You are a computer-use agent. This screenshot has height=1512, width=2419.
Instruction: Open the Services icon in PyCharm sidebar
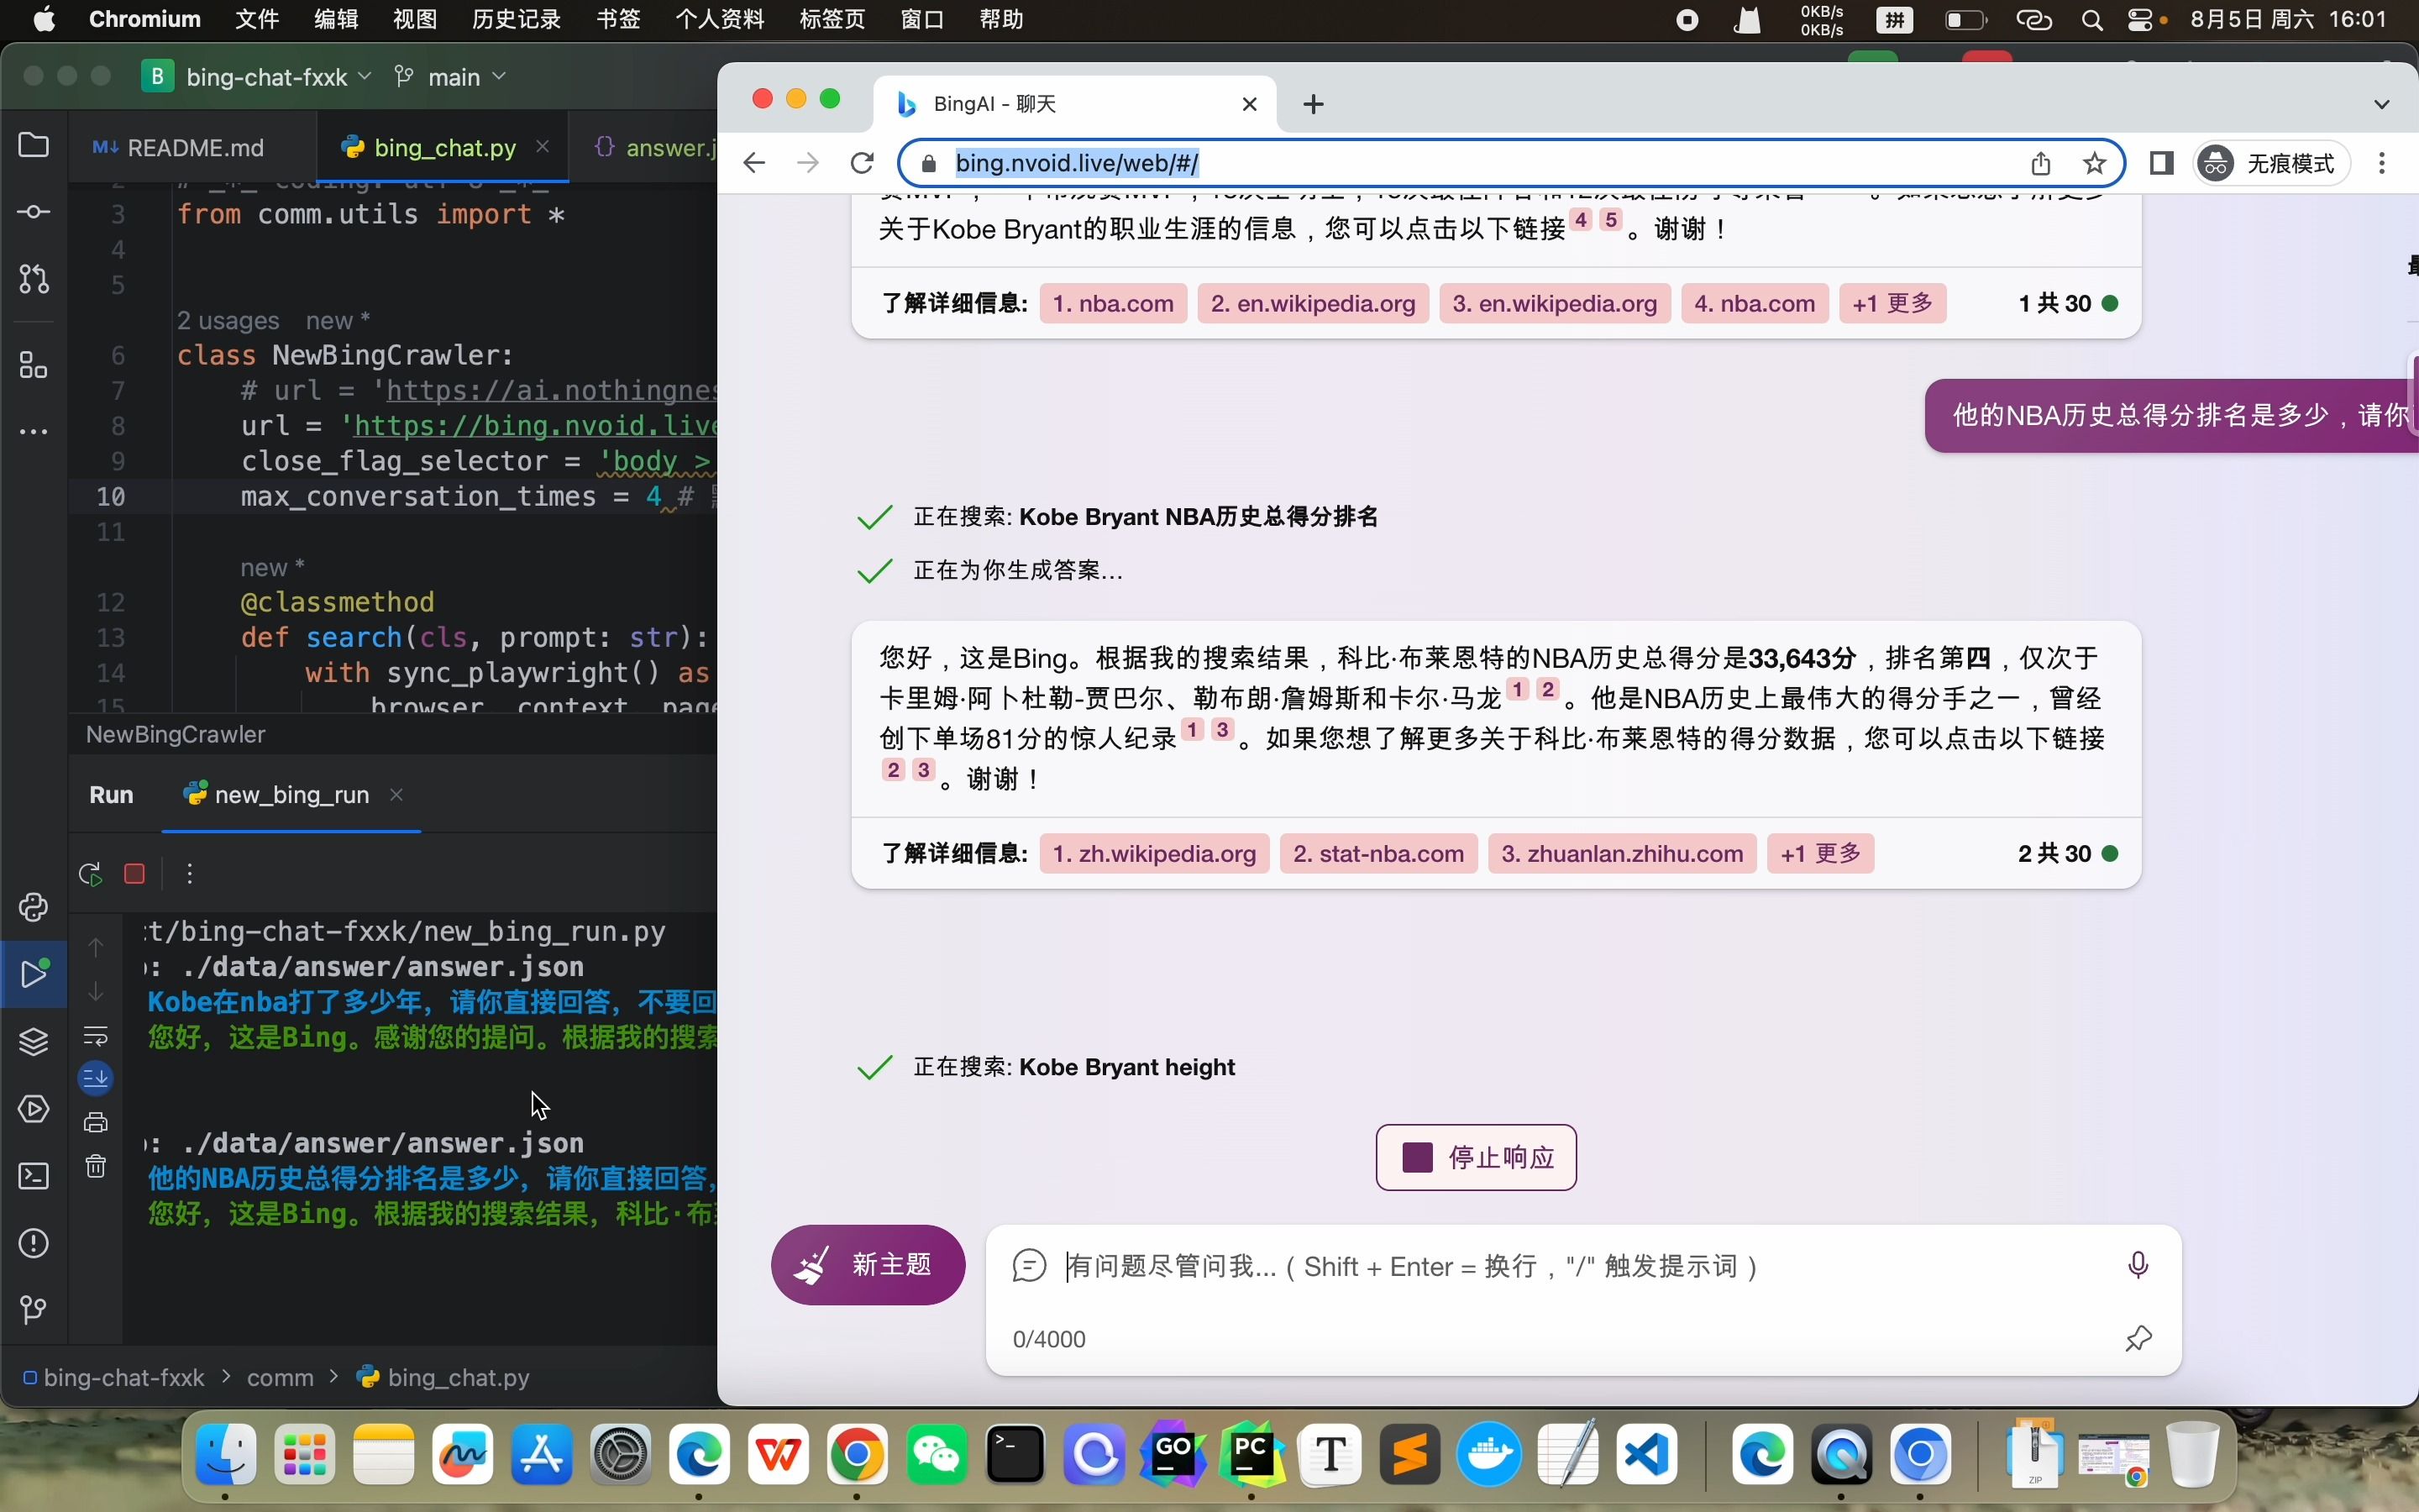[34, 1109]
